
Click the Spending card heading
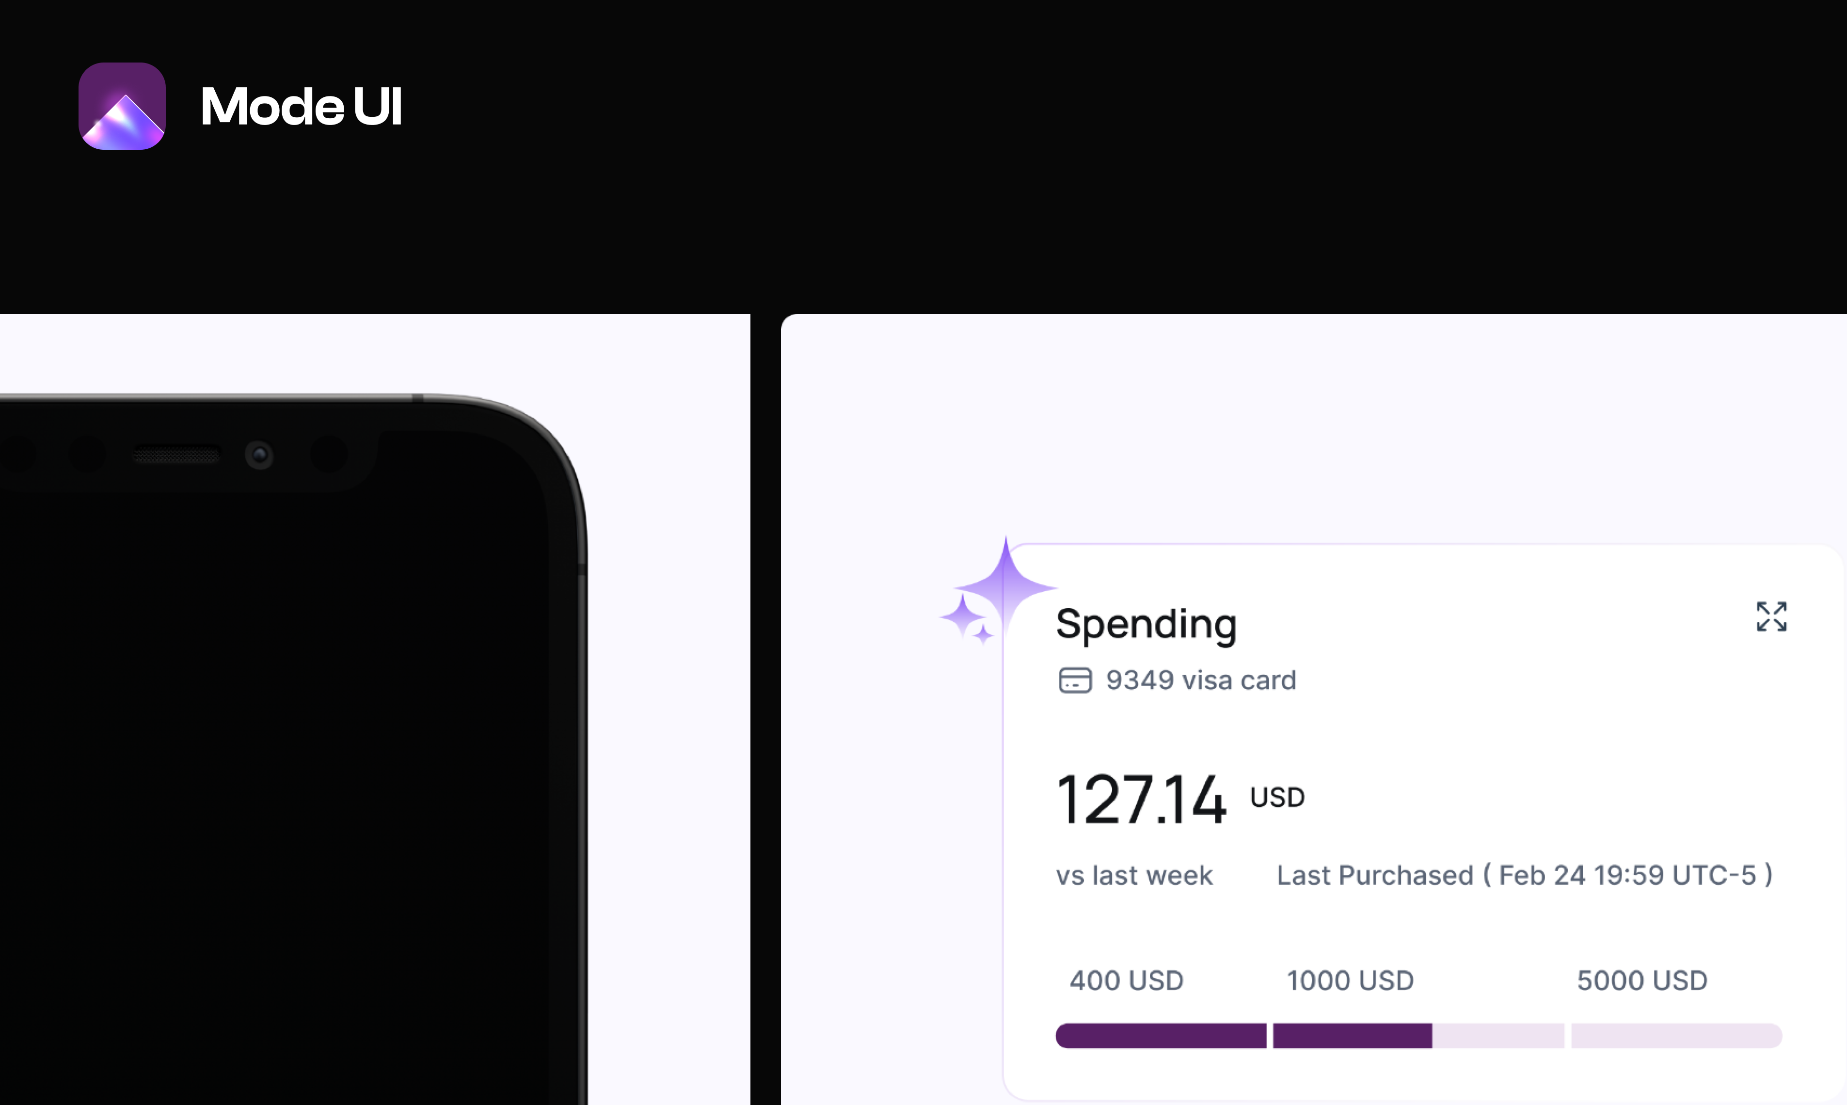pyautogui.click(x=1146, y=624)
